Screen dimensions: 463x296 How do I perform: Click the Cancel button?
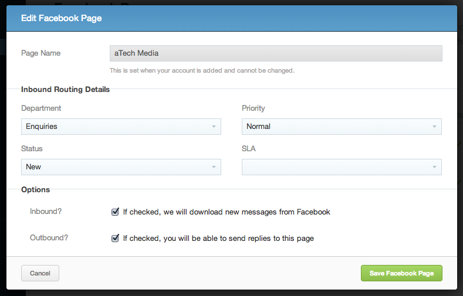[40, 273]
